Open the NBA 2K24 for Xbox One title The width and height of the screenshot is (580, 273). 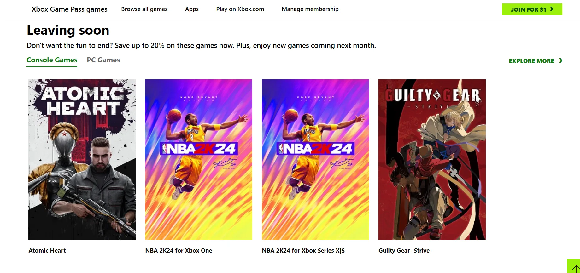point(179,250)
